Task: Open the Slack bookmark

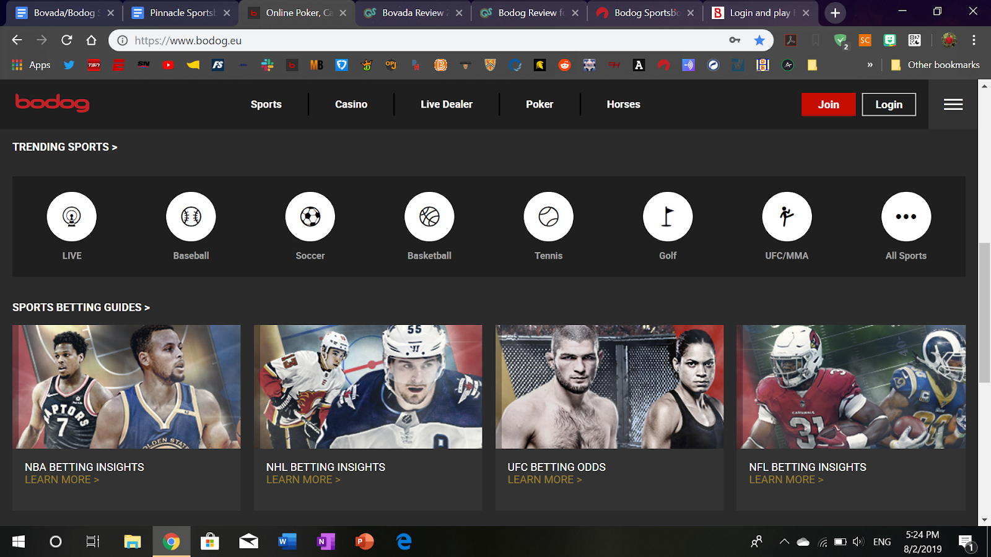Action: 267,65
